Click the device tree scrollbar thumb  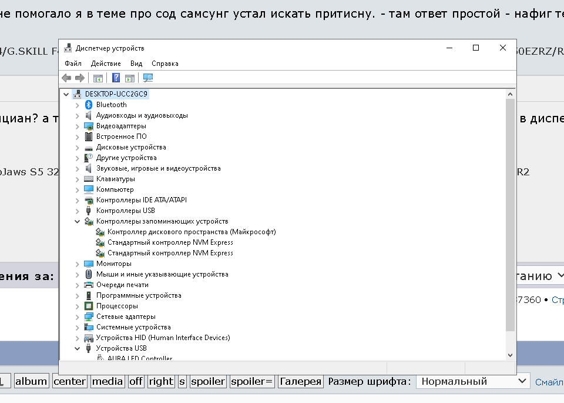[x=510, y=215]
